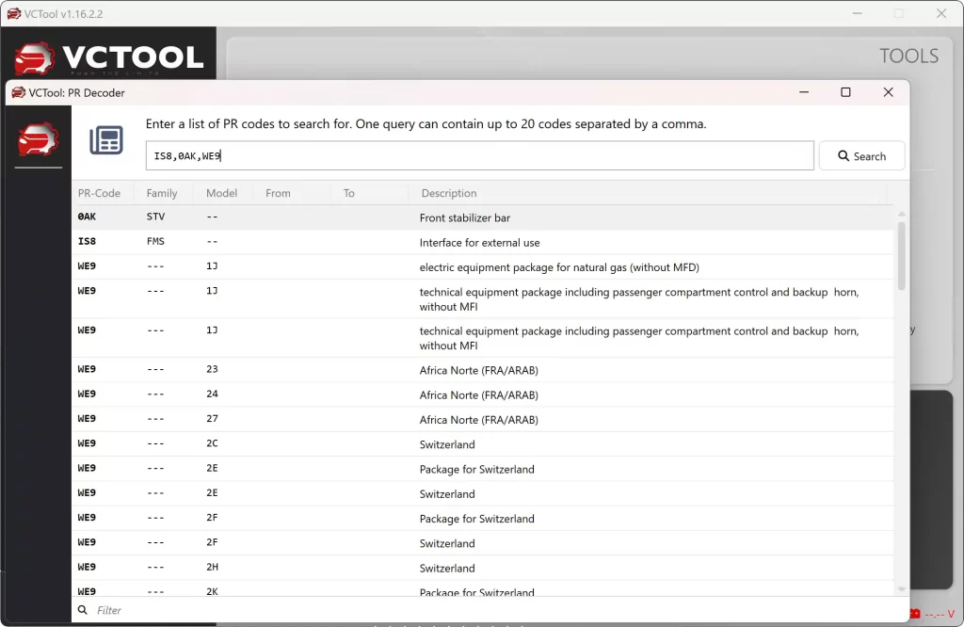Click the red car icon in PR Decoder sidebar
The image size is (964, 627).
pyautogui.click(x=38, y=139)
